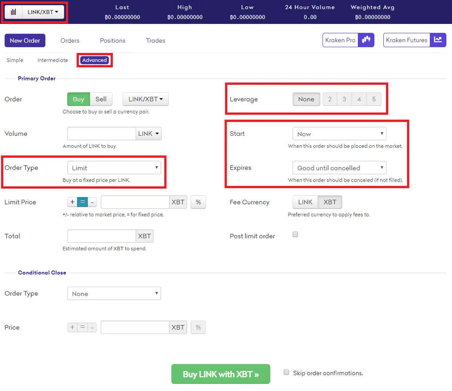Check Skip order confirmations
Viewport: 452px width, 391px height.
click(286, 372)
